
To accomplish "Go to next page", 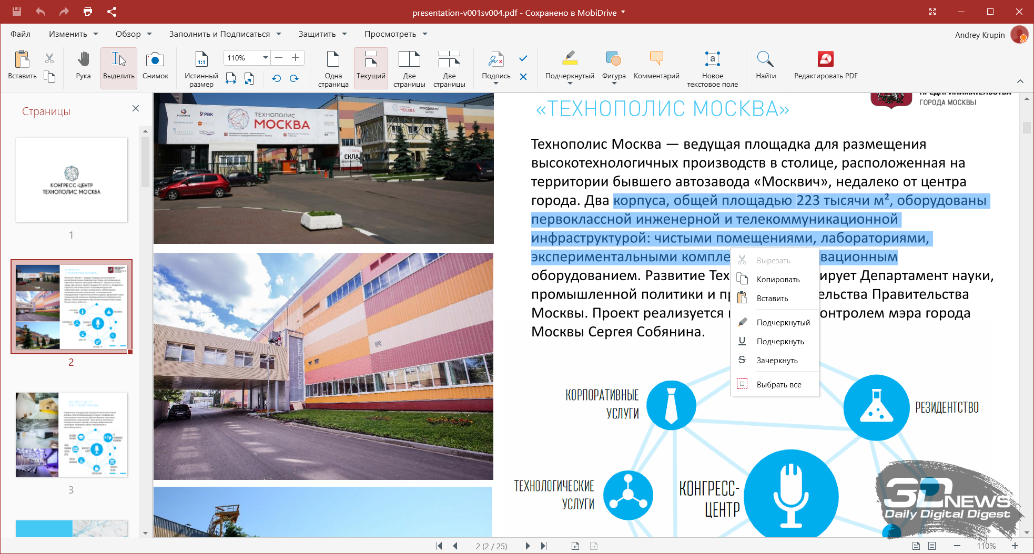I will pyautogui.click(x=528, y=546).
